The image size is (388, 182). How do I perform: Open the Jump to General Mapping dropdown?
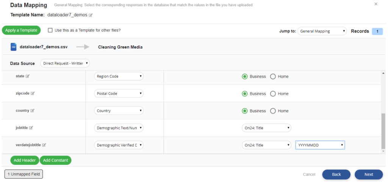click(x=322, y=31)
